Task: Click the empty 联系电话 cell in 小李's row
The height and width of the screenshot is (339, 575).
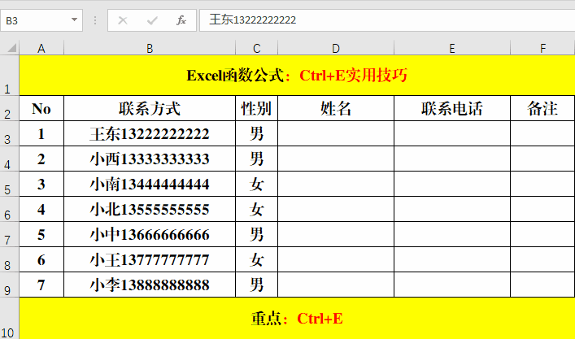Action: pos(452,285)
